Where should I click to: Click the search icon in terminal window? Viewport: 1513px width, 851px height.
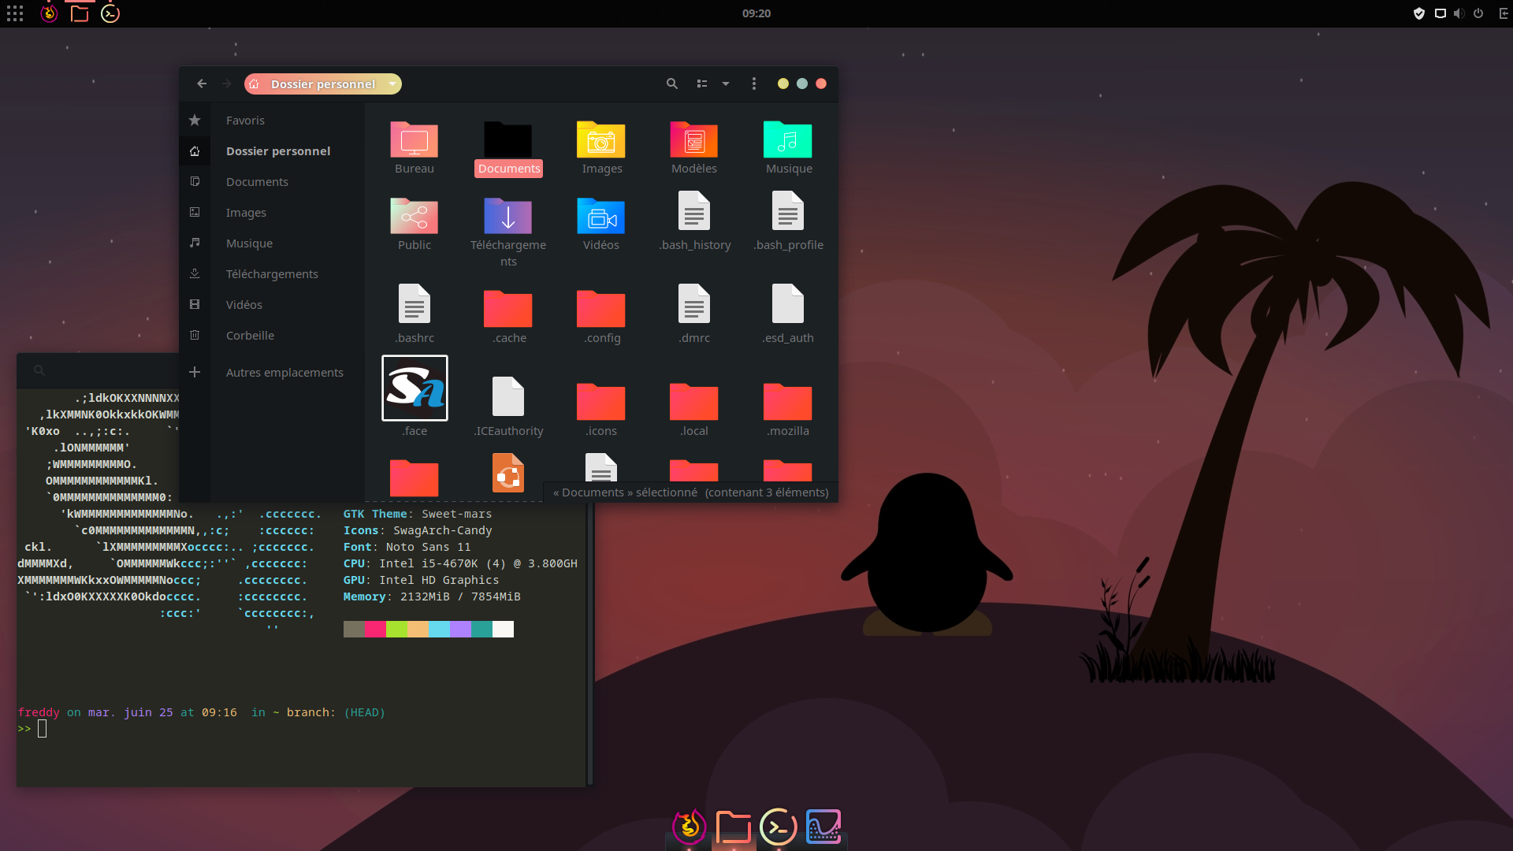pyautogui.click(x=39, y=370)
